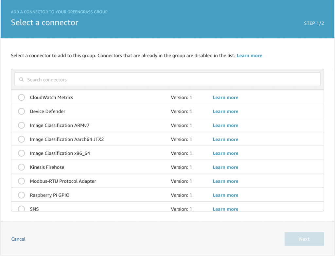The image size is (335, 256).
Task: Open Learn more link in description text
Action: (249, 56)
